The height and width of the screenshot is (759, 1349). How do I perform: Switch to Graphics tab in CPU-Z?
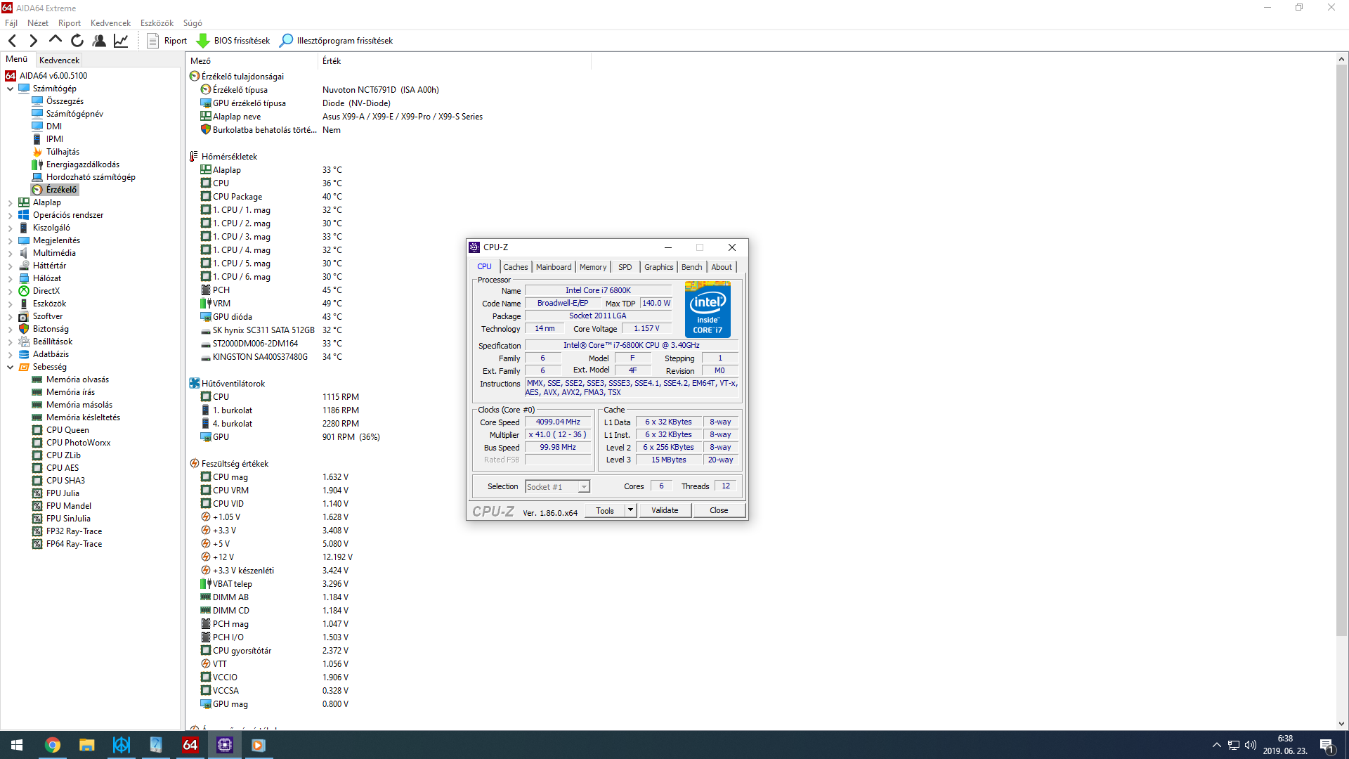click(x=658, y=267)
